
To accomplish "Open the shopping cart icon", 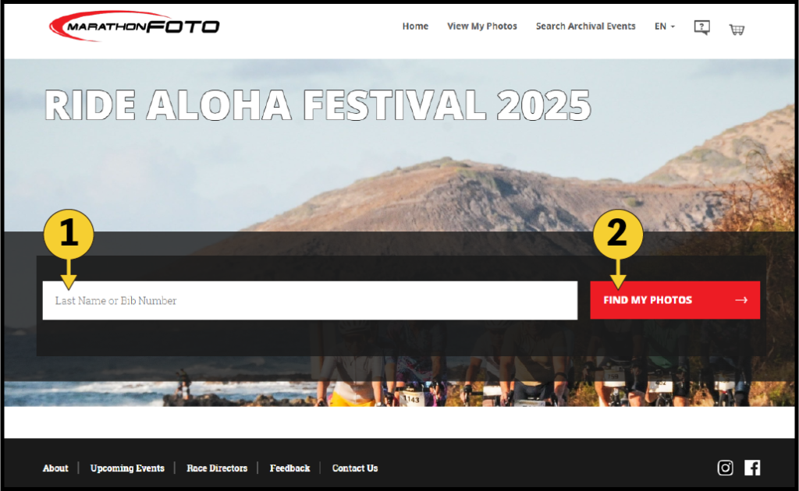I will [737, 30].
